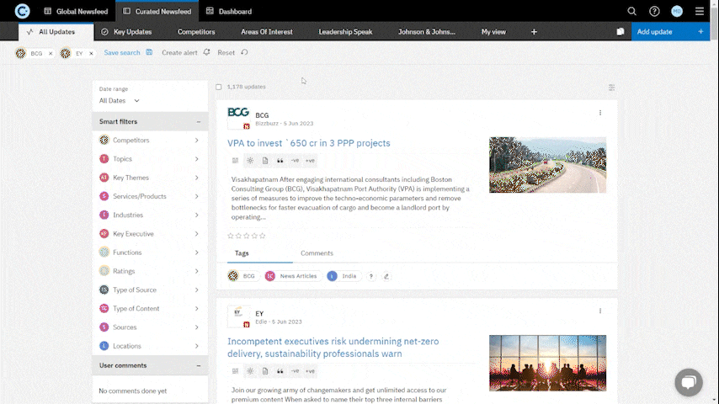Viewport: 719px width, 404px height.
Task: Switch to the Key Updates tab
Action: [x=126, y=32]
